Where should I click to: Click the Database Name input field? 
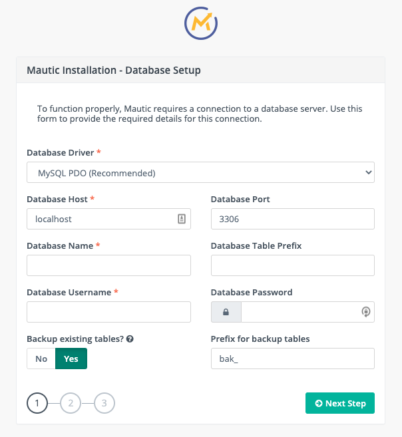click(x=108, y=265)
